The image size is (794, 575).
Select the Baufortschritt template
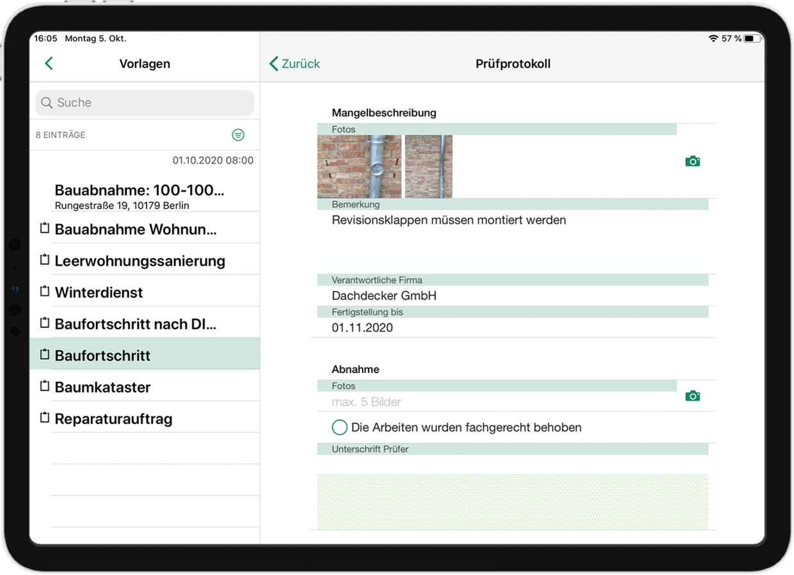[102, 356]
